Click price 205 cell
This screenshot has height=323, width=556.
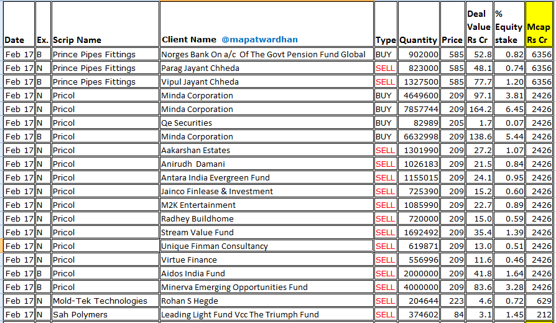(x=452, y=123)
